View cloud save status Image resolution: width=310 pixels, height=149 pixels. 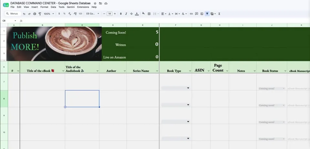click(x=106, y=3)
